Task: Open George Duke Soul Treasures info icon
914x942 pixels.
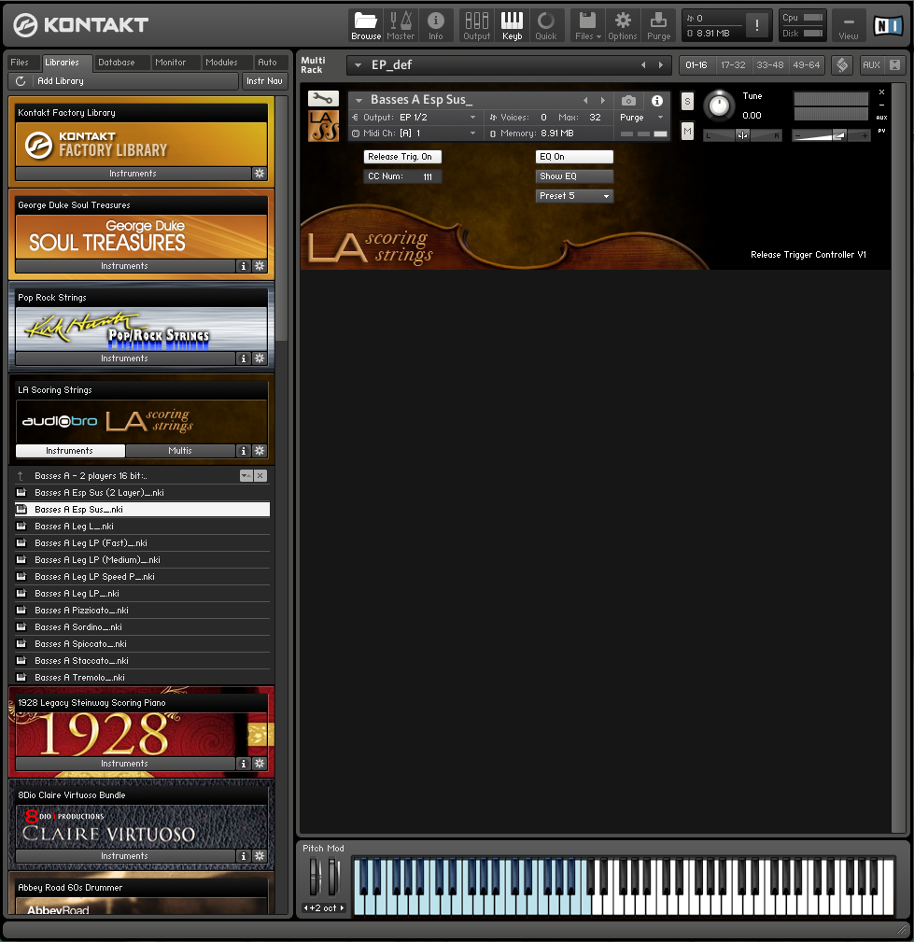Action: pyautogui.click(x=244, y=266)
